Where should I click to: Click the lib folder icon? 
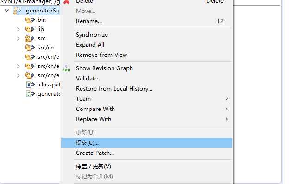click(x=30, y=29)
